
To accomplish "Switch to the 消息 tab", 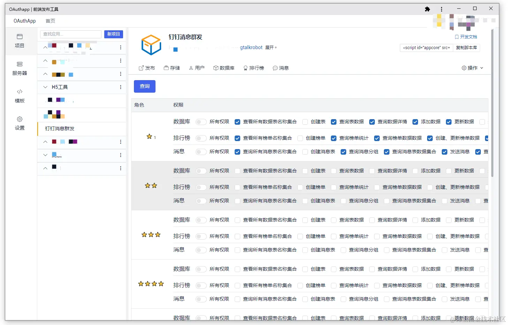I will 281,68.
